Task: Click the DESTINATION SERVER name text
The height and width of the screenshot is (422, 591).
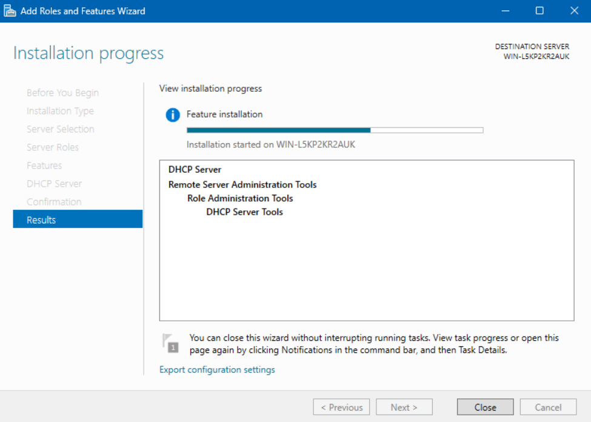Action: [536, 56]
